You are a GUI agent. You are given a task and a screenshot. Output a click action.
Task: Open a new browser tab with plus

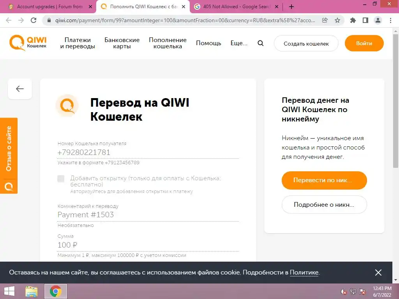pos(291,7)
